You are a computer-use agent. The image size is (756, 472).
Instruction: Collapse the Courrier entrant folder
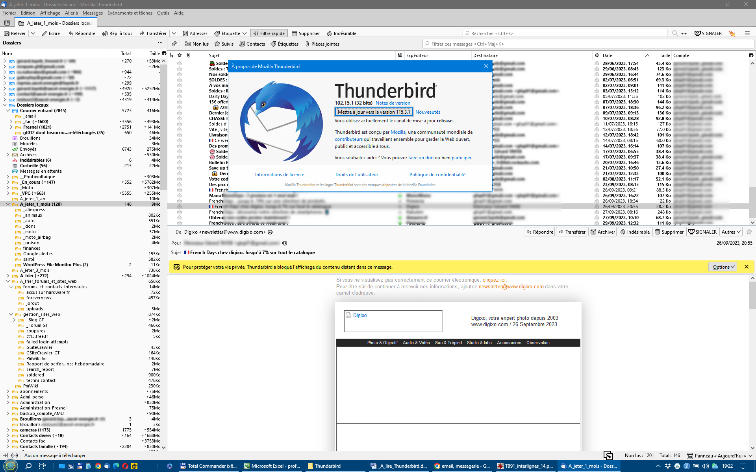8,111
